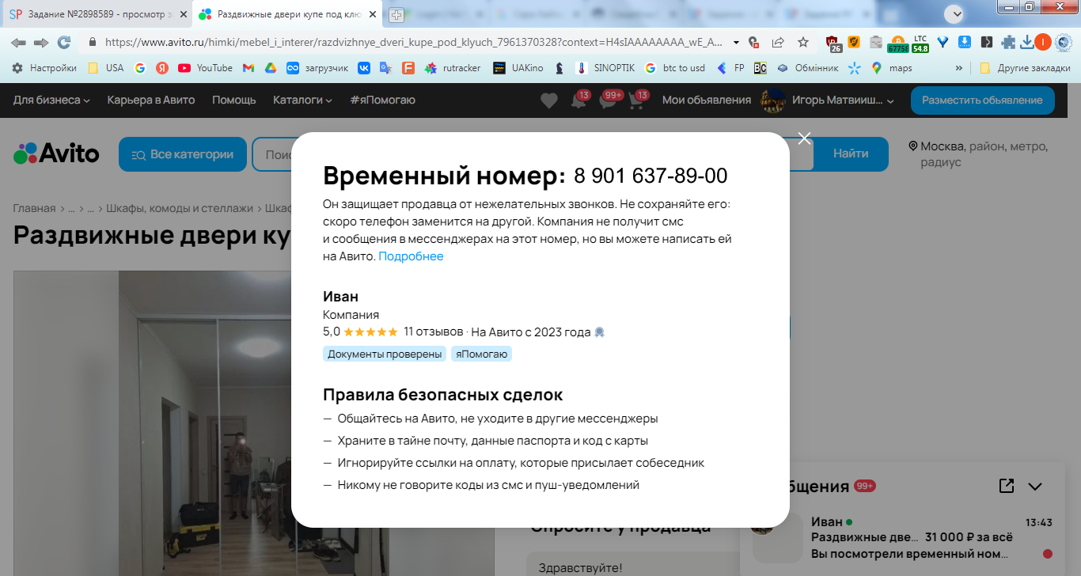Image resolution: width=1081 pixels, height=576 pixels.
Task: Click the Документы проверены badge
Action: [385, 354]
